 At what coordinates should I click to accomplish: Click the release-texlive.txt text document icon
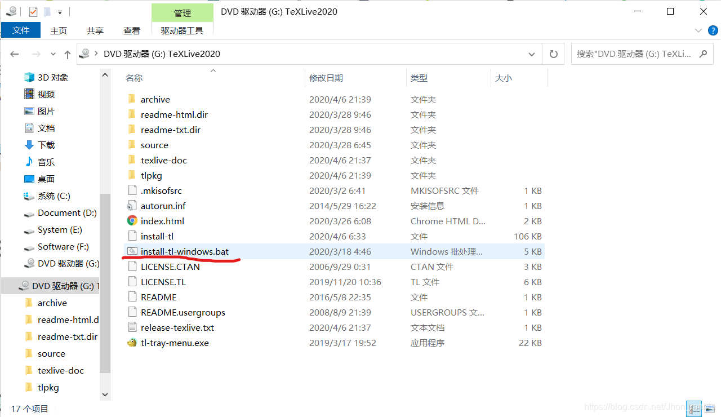[132, 327]
